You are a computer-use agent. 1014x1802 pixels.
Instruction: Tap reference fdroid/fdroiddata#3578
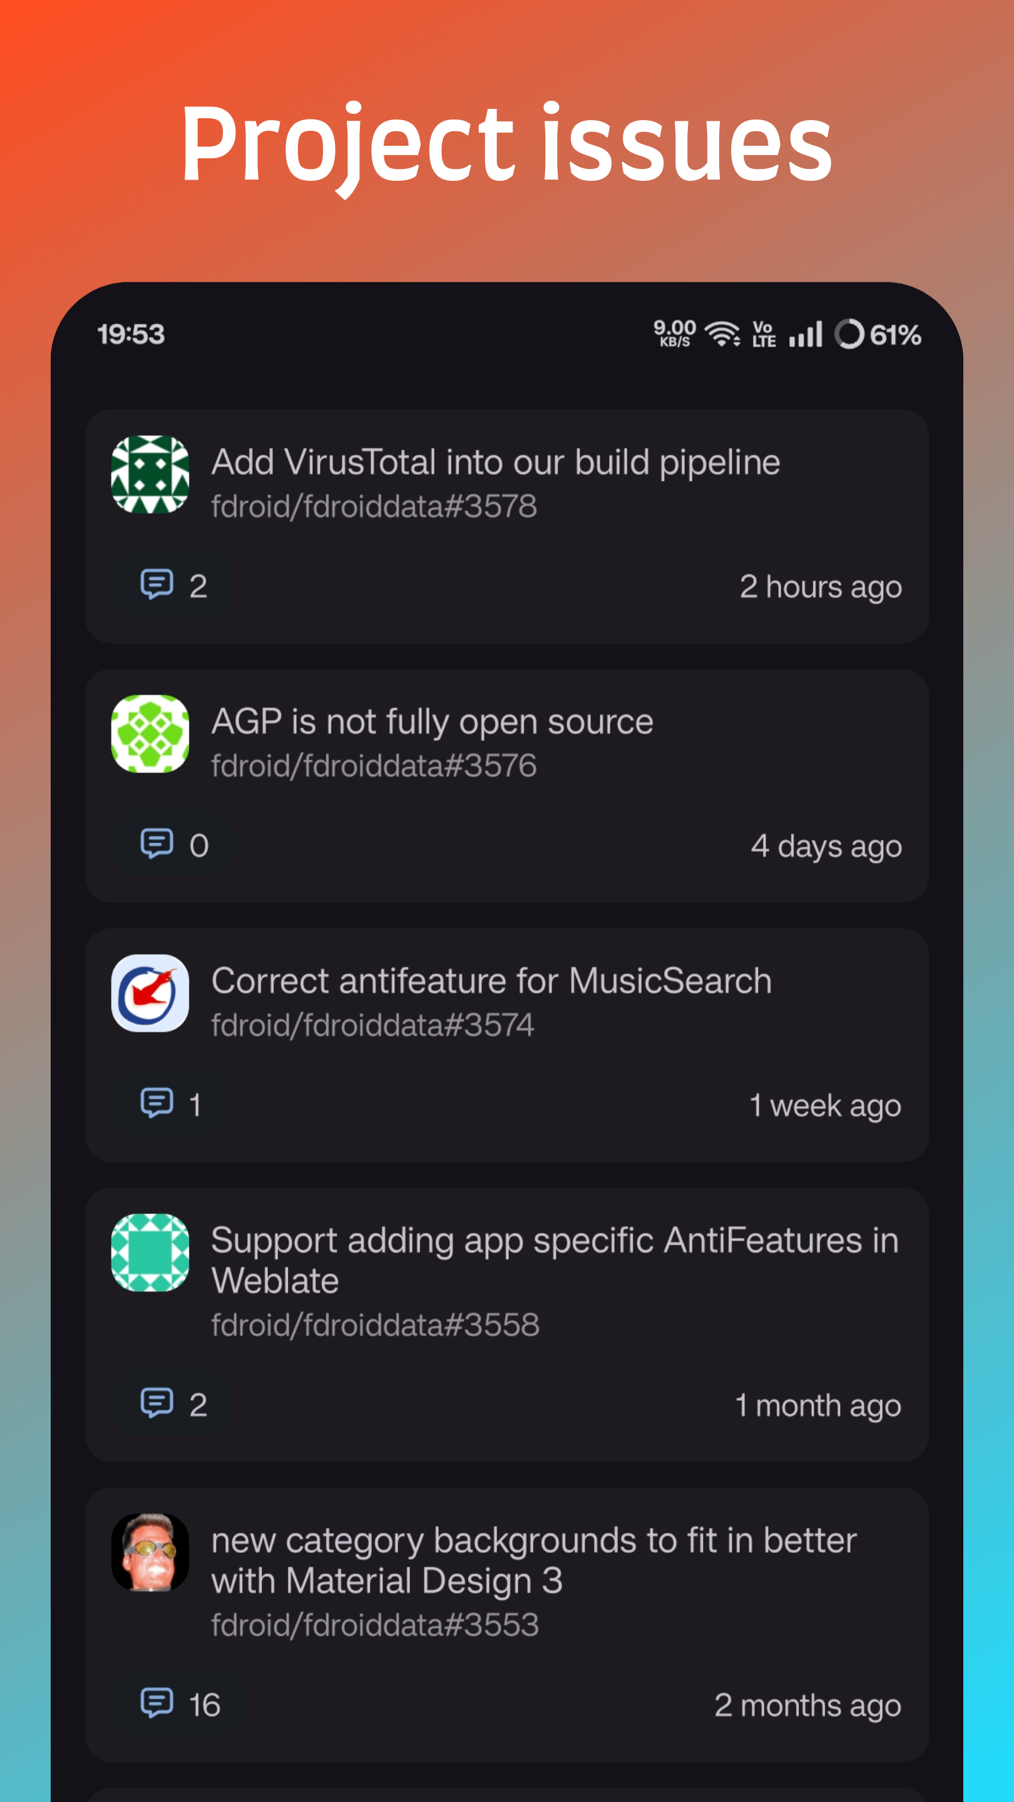[x=374, y=506]
